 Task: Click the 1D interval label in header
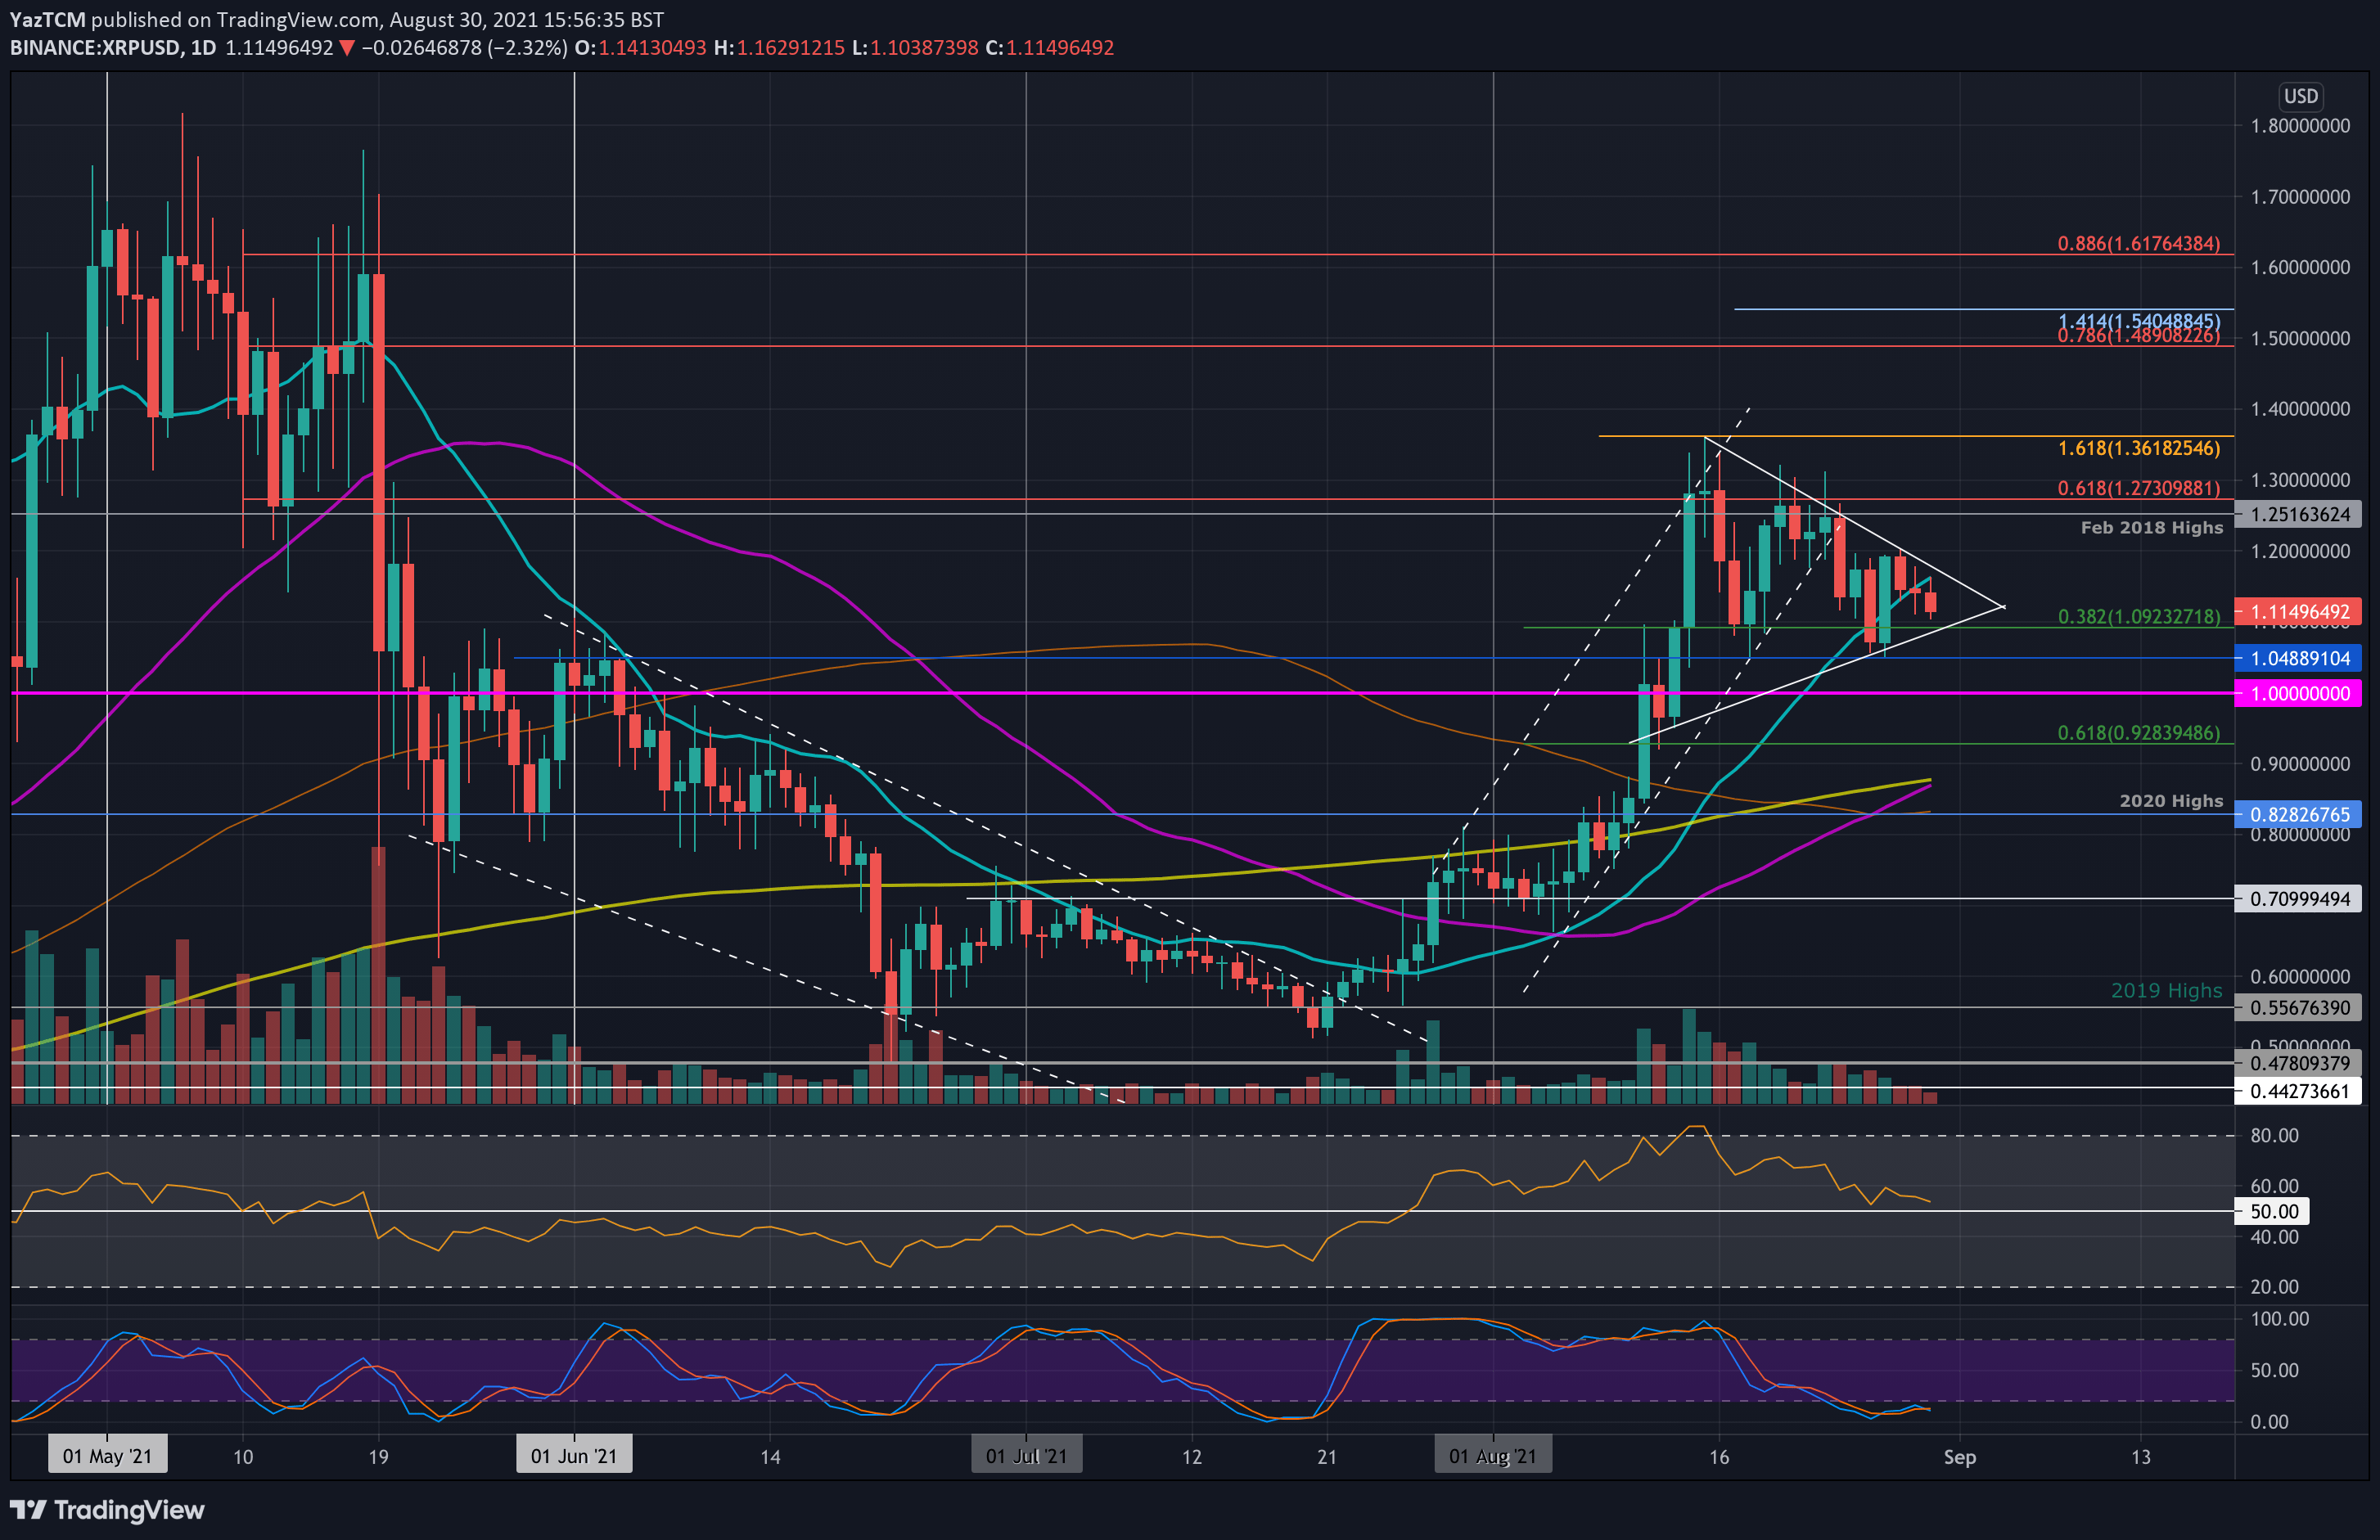point(203,48)
